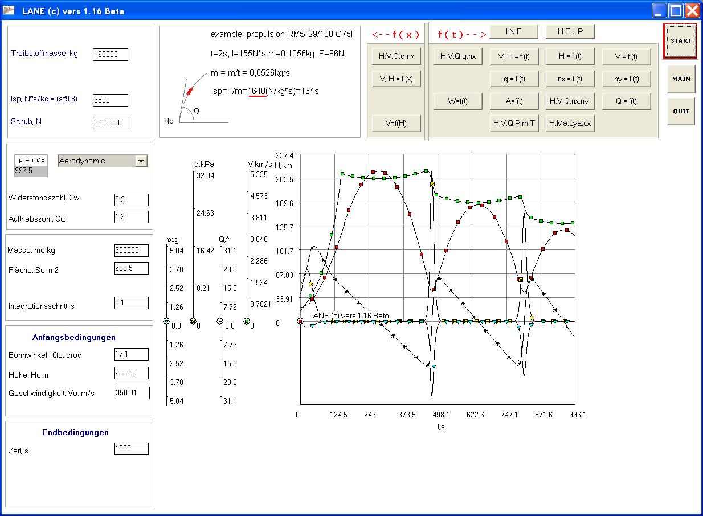Viewport: 703px width, 516px height.
Task: Select the W=f(t) graph button
Action: 457,101
